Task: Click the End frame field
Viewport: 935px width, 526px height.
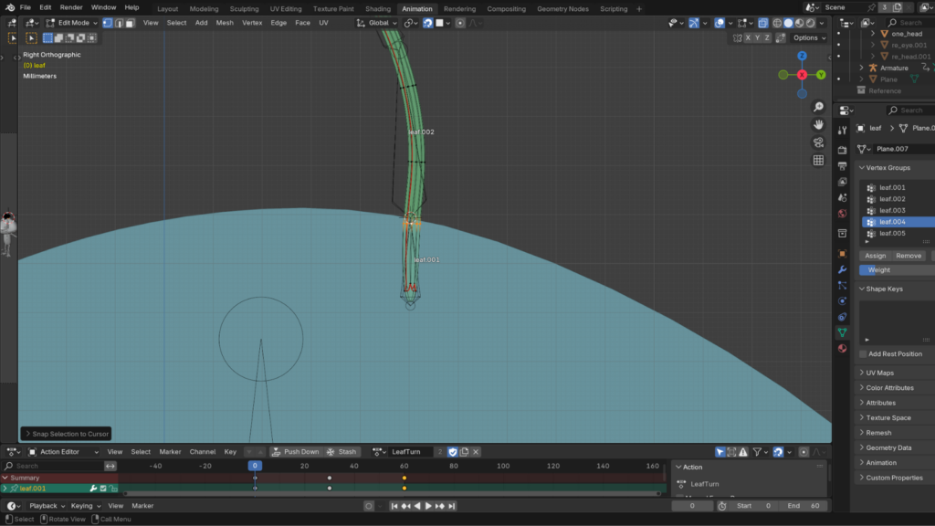Action: [804, 506]
